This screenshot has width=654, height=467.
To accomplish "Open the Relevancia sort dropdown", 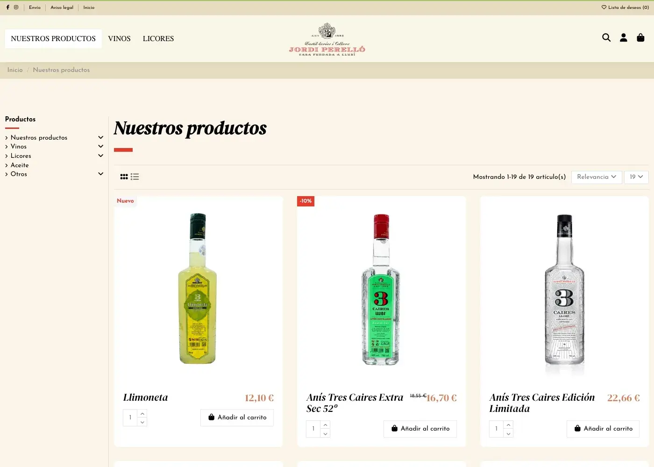I will [597, 177].
